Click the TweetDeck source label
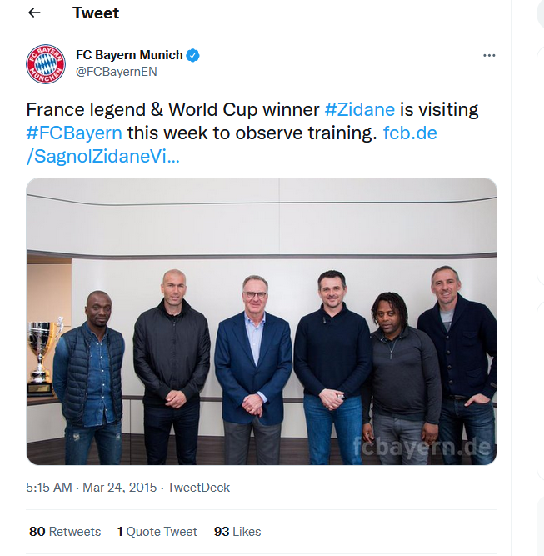Viewport: 544px width, 556px height. click(x=199, y=488)
